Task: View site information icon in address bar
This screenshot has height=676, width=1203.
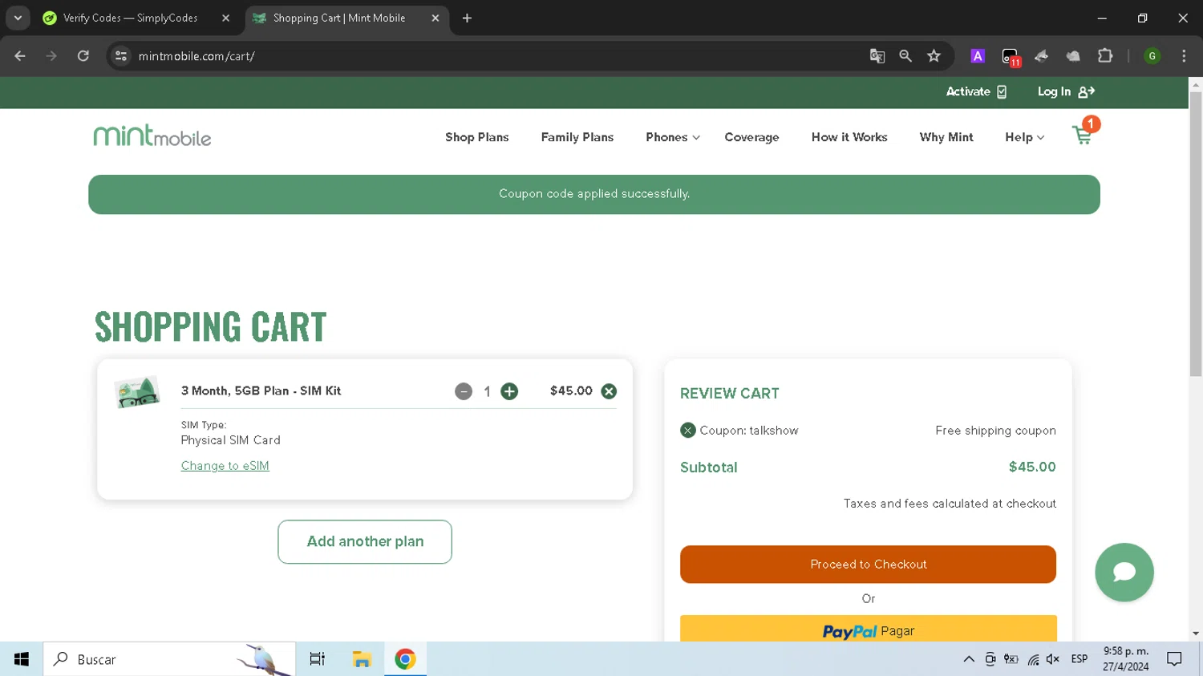Action: (x=121, y=56)
